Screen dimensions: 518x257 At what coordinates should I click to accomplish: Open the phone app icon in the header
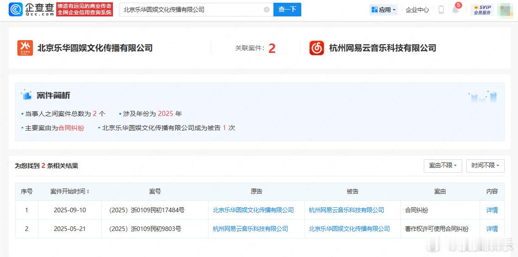(441, 10)
